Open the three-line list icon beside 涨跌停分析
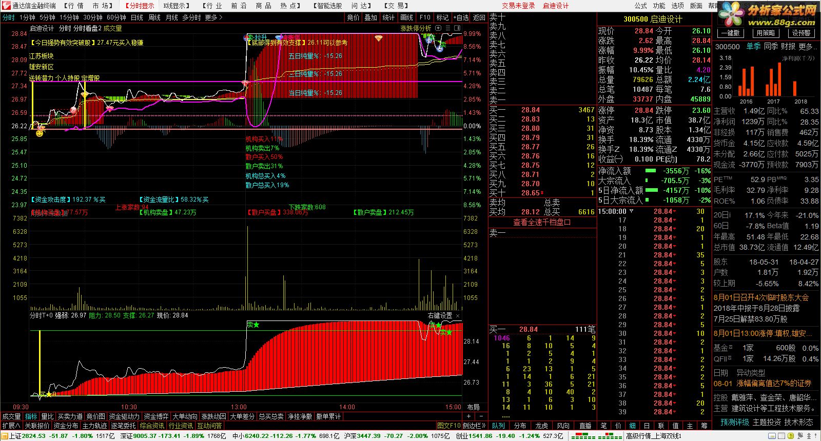This screenshot has height=441, width=821. (448, 28)
